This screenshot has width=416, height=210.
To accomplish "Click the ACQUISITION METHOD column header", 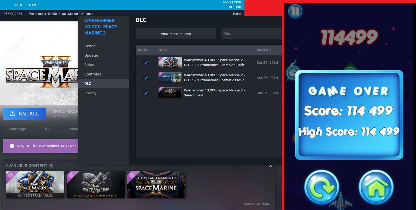I will click(232, 5).
